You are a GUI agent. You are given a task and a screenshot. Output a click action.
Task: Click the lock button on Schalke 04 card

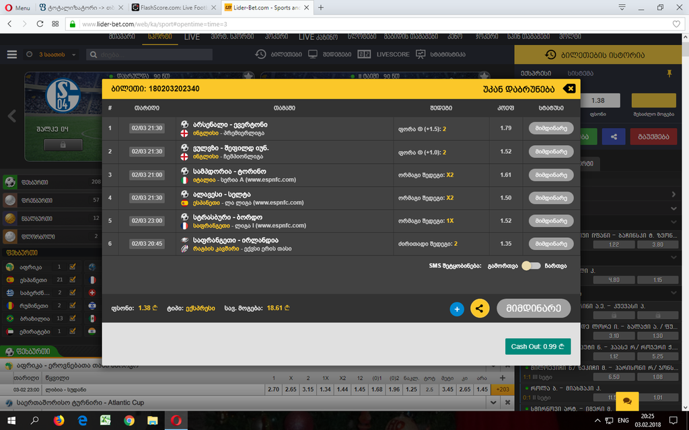click(x=63, y=145)
